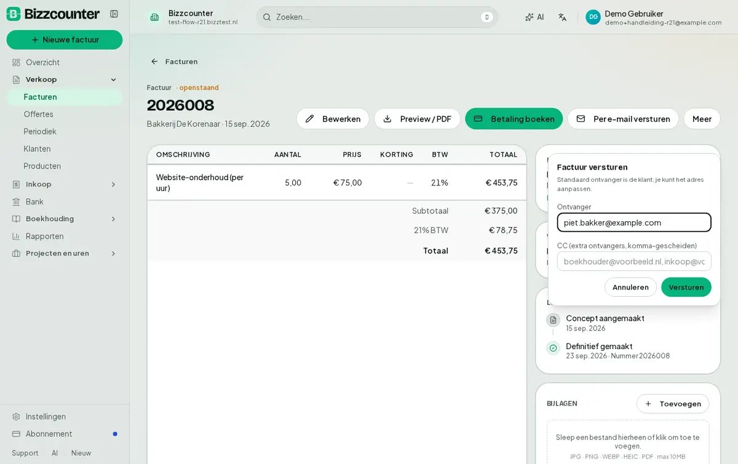738x464 pixels.
Task: Collapse the Verkoop section chevron
Action: [113, 80]
